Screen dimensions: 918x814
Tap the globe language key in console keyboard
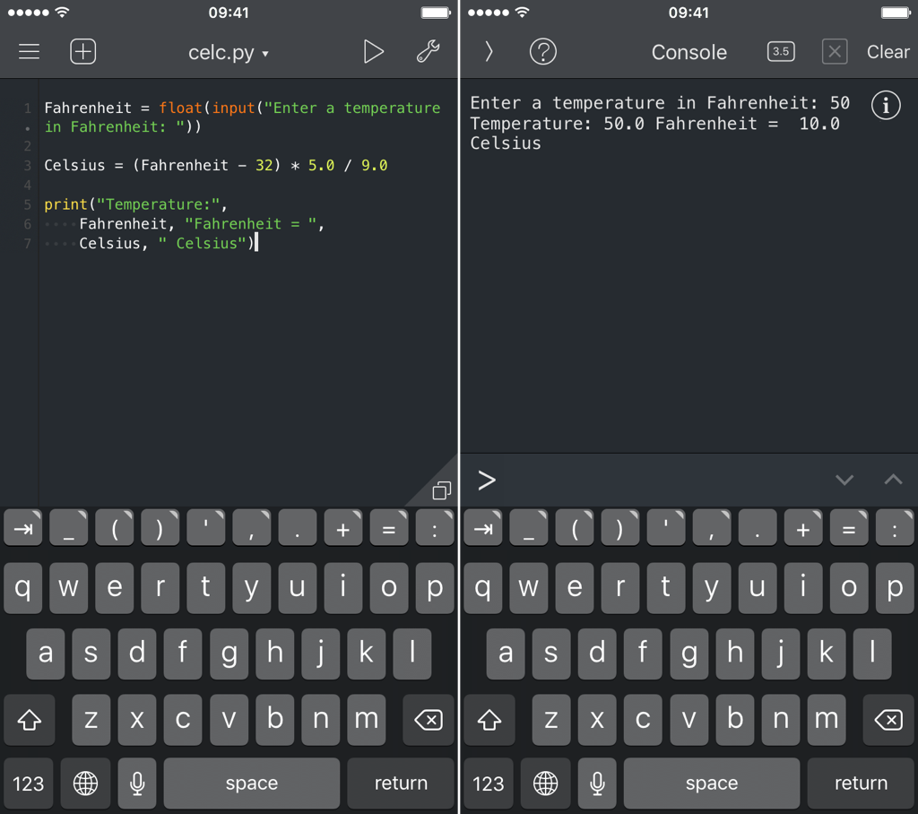546,783
